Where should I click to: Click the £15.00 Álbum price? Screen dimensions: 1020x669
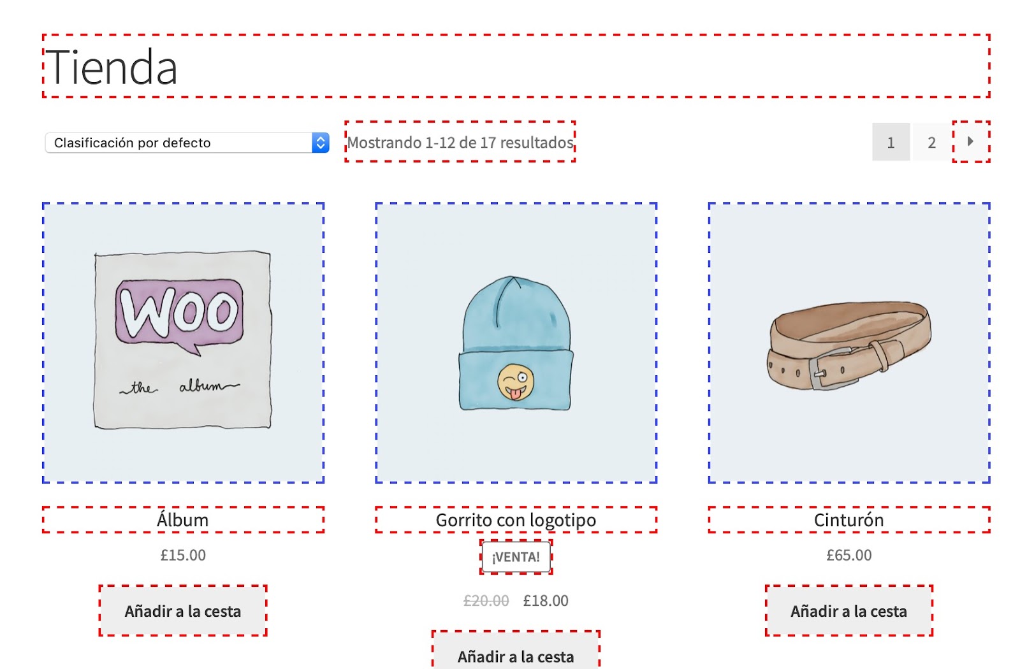click(183, 555)
